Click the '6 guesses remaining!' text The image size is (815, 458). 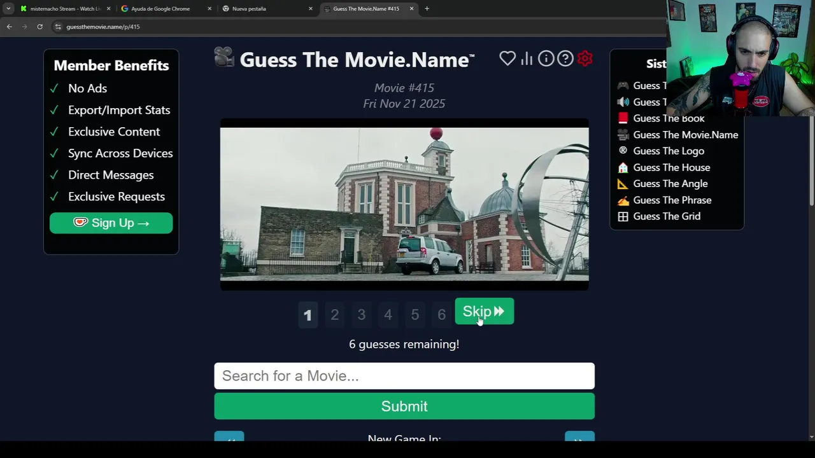click(x=404, y=344)
